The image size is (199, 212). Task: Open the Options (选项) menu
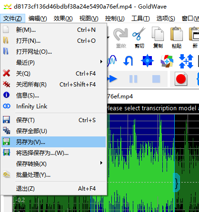[166, 19]
